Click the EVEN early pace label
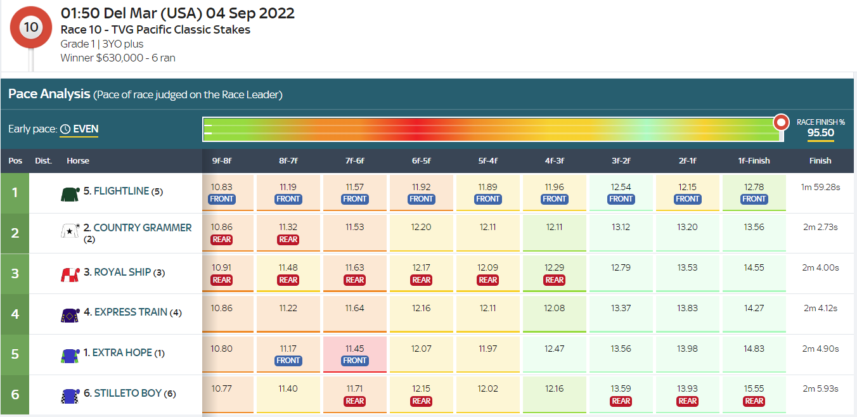857x417 pixels. pyautogui.click(x=86, y=129)
